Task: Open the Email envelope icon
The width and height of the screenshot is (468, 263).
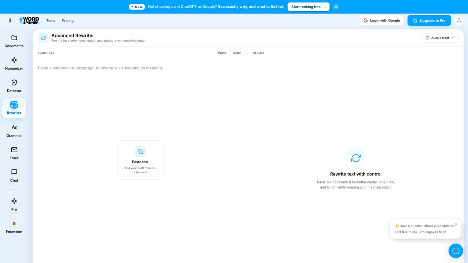Action: tap(14, 150)
